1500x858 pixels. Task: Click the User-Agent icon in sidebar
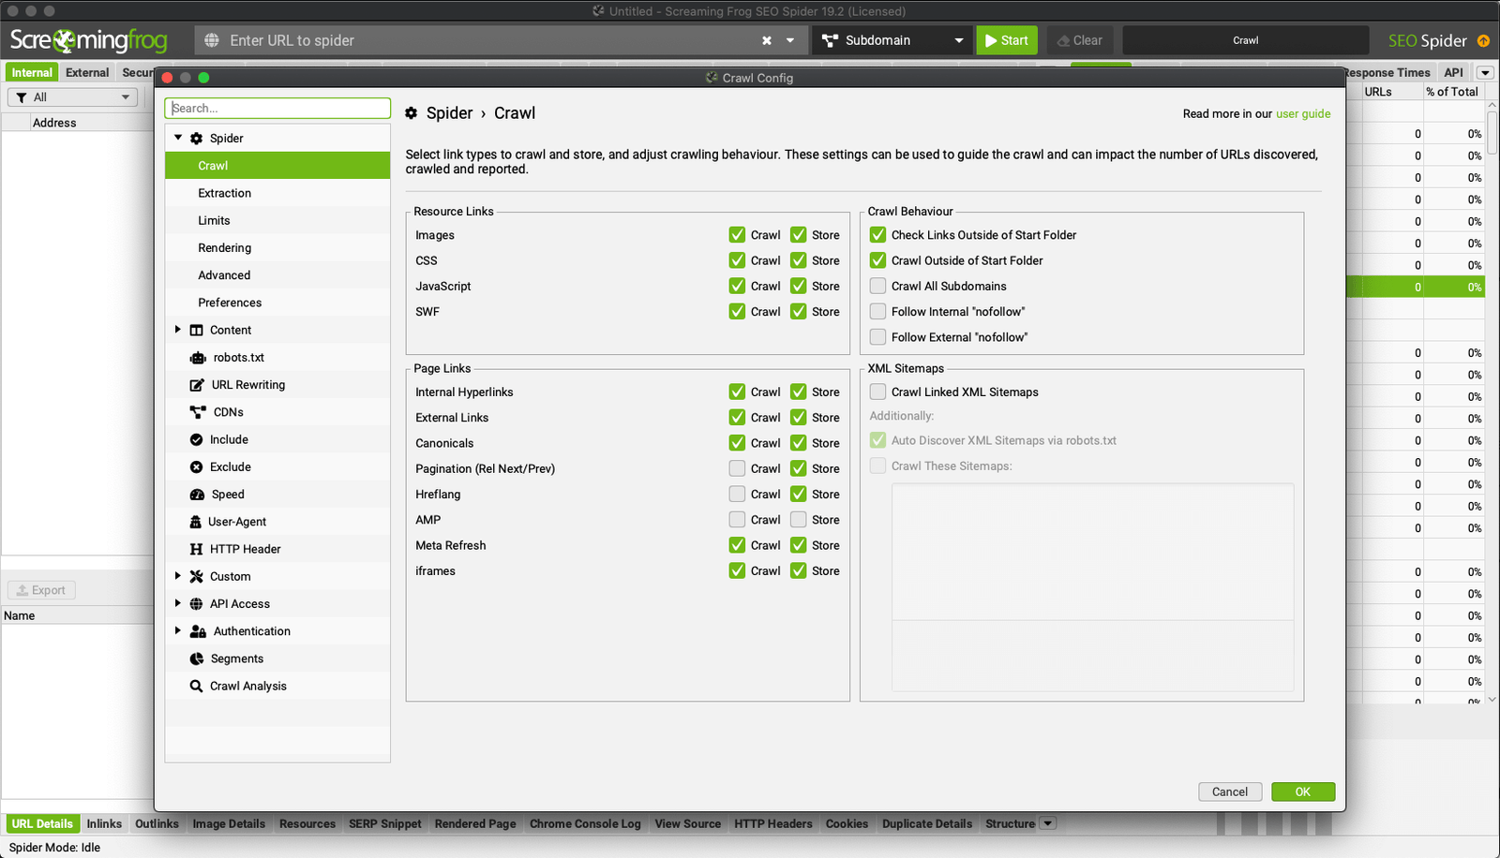pos(196,522)
